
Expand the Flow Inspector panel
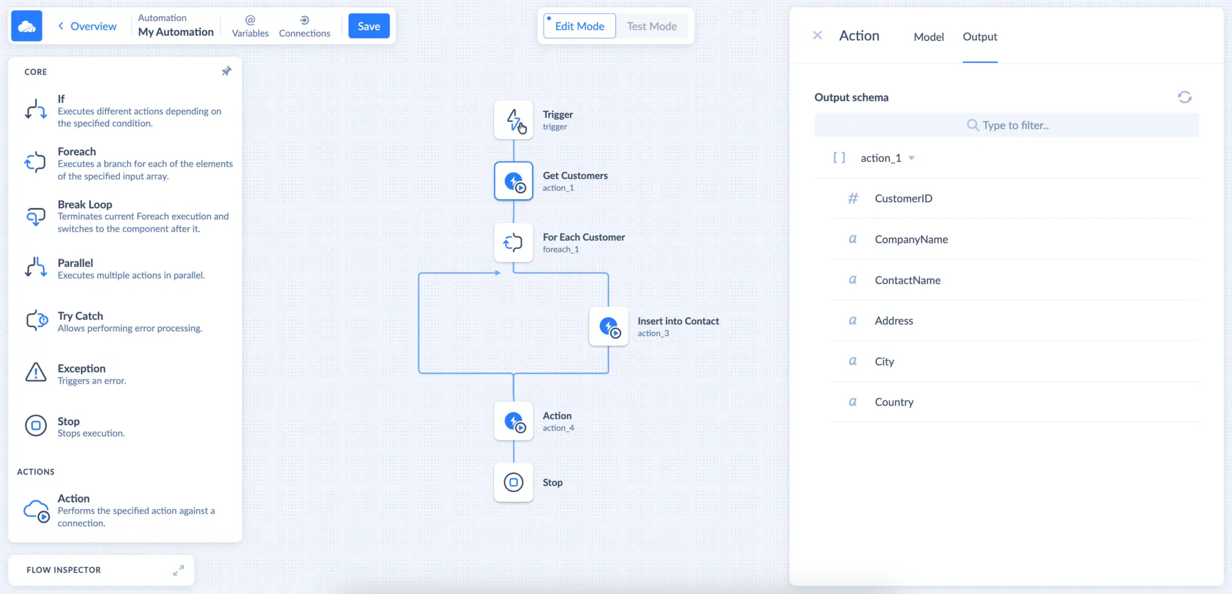[178, 570]
